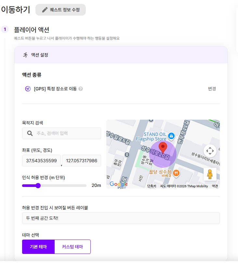Open the help question mark icon after GPS action
The height and width of the screenshot is (263, 238).
(x=81, y=89)
